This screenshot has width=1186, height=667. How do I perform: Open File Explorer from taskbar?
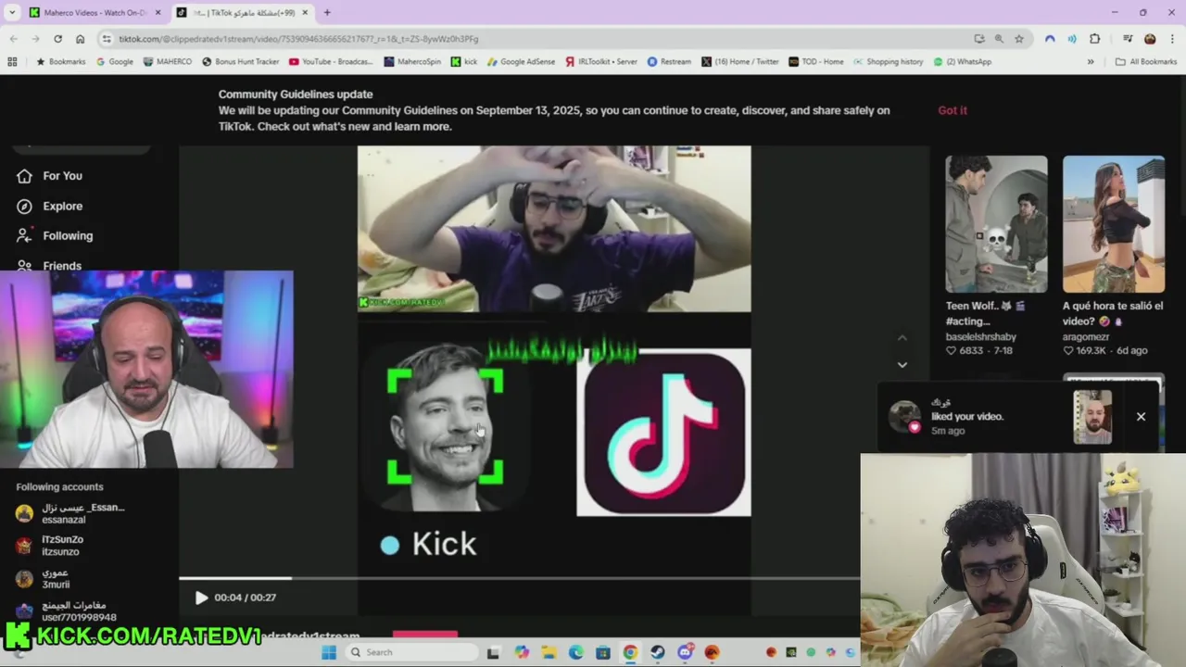tap(549, 652)
